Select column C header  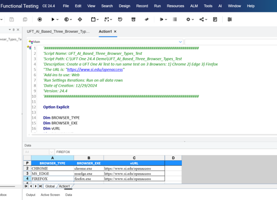click(x=134, y=158)
